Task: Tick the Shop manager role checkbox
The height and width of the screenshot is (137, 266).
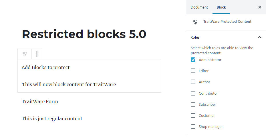Action: (193, 126)
